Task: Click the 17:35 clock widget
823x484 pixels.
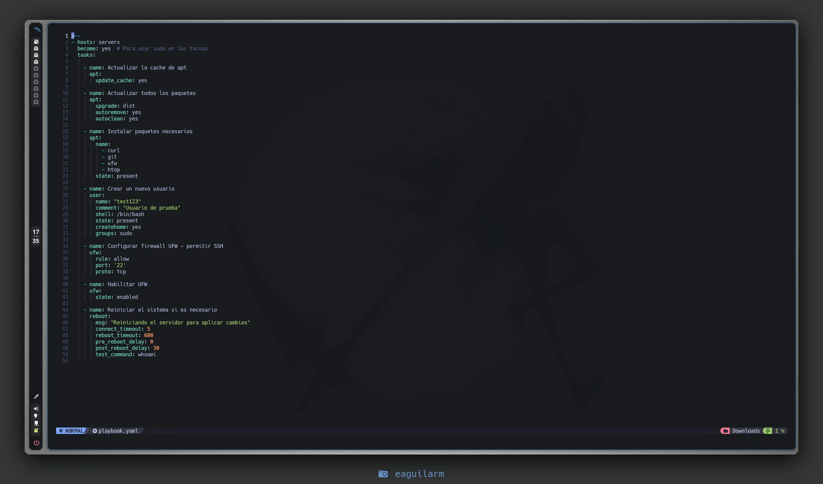Action: point(35,236)
